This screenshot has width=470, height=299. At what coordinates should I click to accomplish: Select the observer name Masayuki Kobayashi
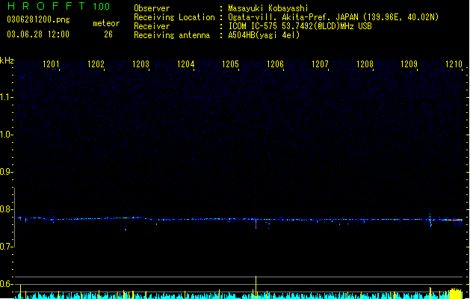268,8
